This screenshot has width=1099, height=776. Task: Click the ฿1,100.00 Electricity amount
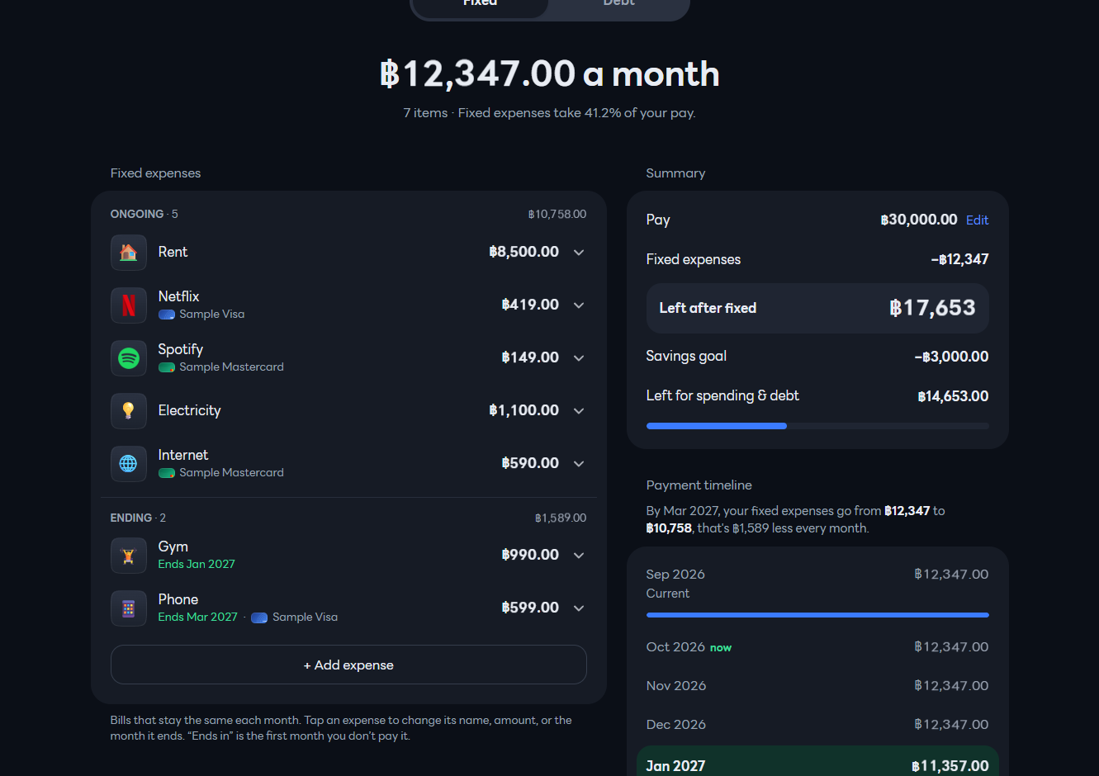coord(523,410)
